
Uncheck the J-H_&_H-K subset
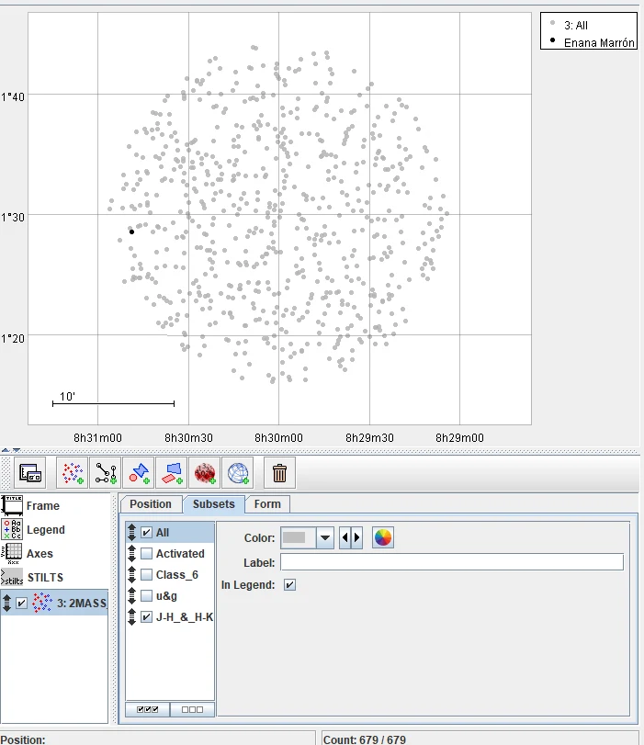[x=147, y=617]
